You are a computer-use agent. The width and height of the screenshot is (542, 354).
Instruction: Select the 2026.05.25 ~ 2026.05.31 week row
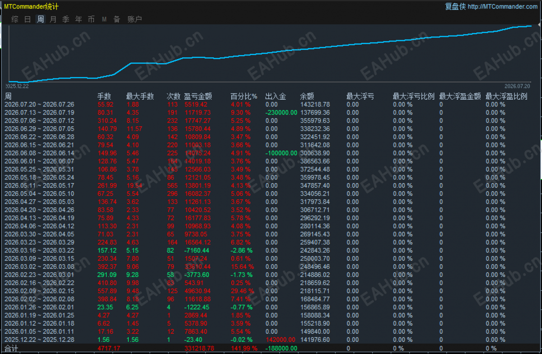[271, 169]
